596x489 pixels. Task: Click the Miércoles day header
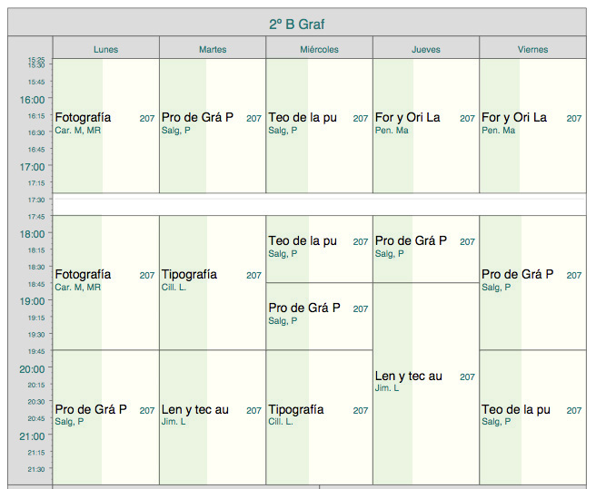319,49
